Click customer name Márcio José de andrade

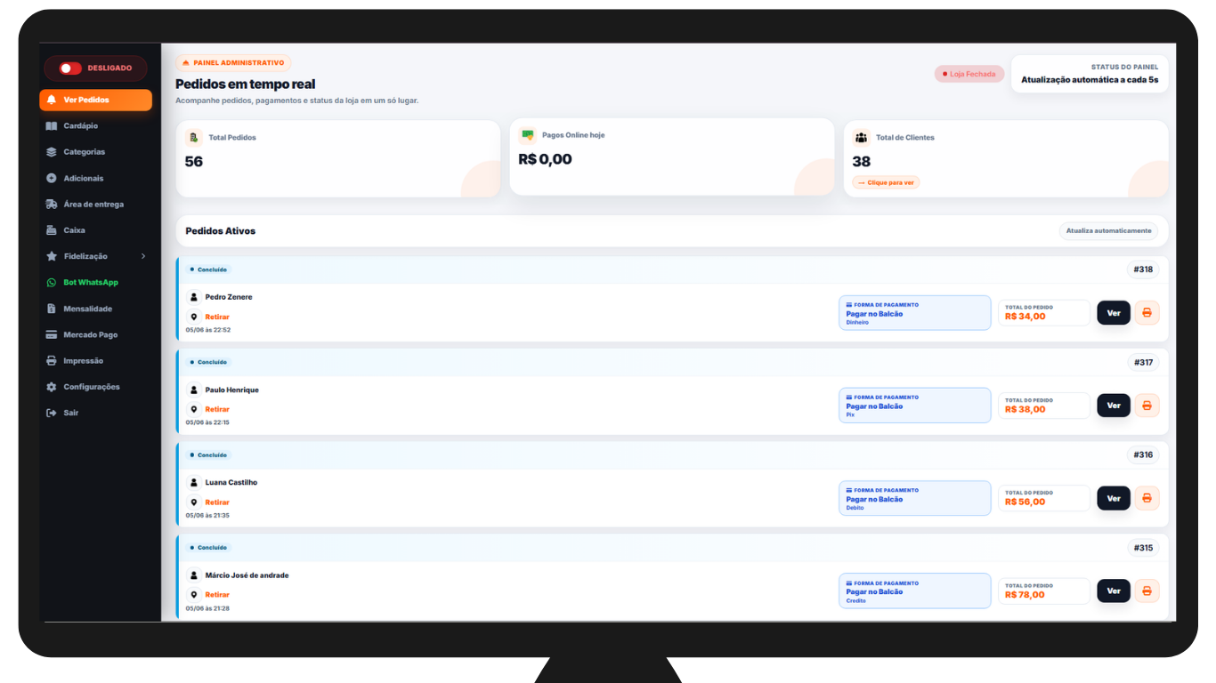pos(247,575)
